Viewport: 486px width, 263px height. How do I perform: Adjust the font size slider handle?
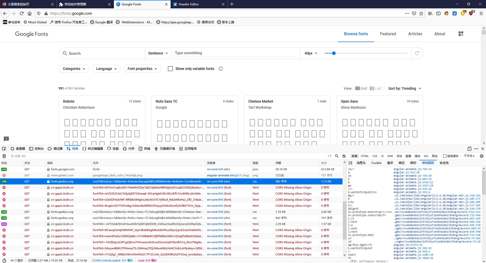pos(334,53)
